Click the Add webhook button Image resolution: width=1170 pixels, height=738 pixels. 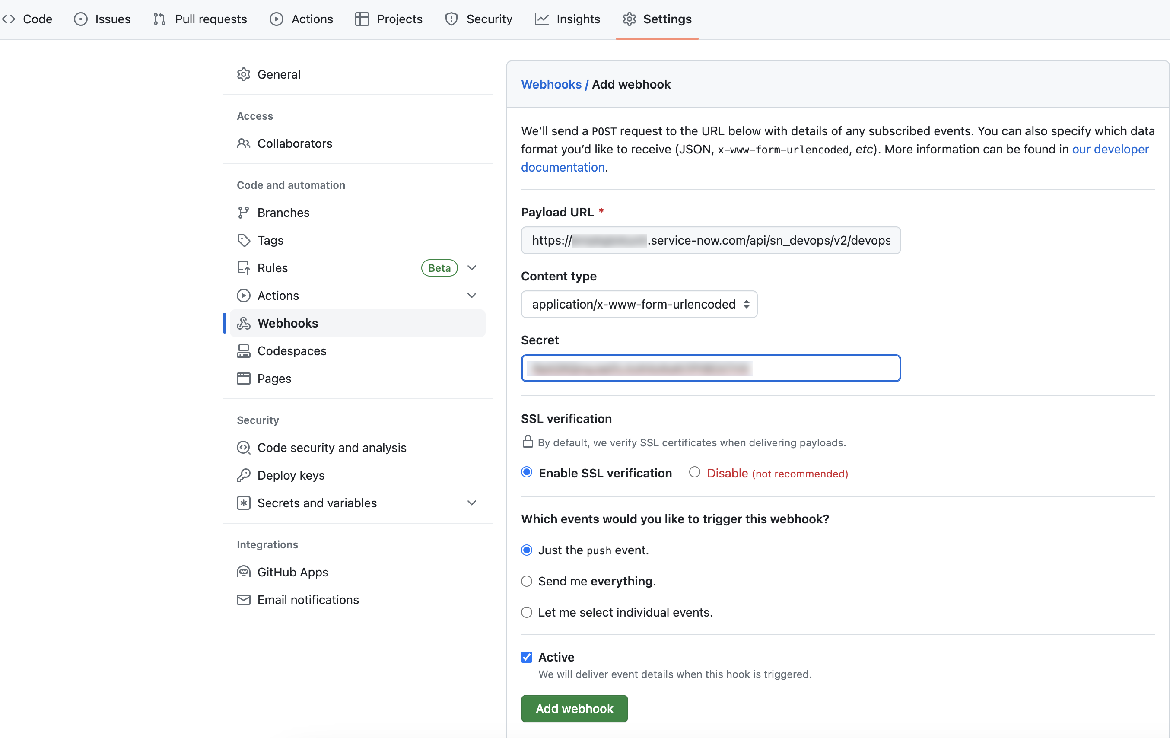click(x=574, y=708)
